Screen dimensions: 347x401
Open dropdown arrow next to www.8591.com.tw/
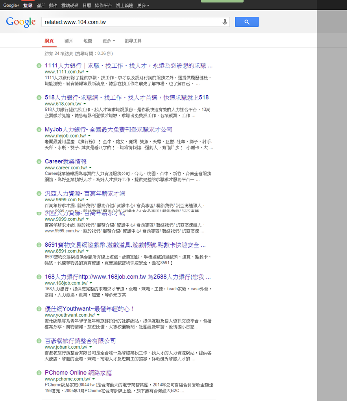click(x=87, y=251)
